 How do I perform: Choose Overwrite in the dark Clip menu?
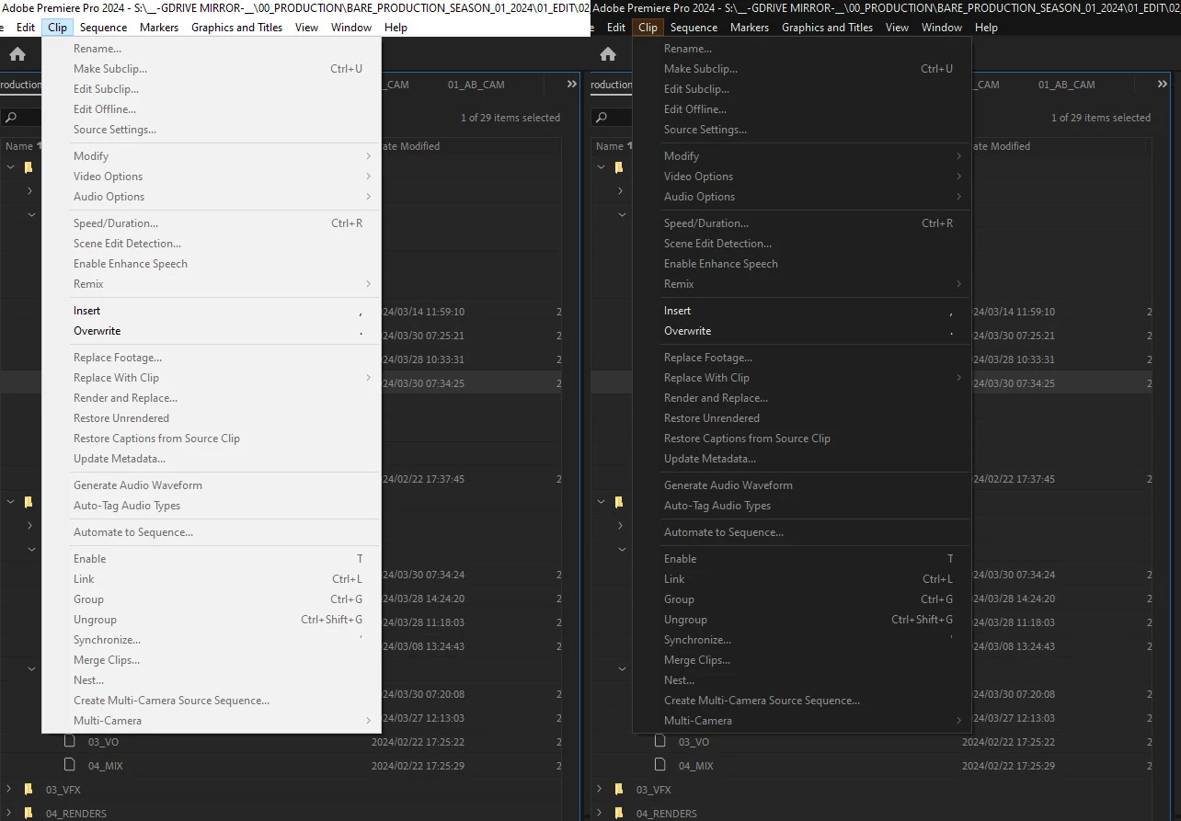(801, 331)
